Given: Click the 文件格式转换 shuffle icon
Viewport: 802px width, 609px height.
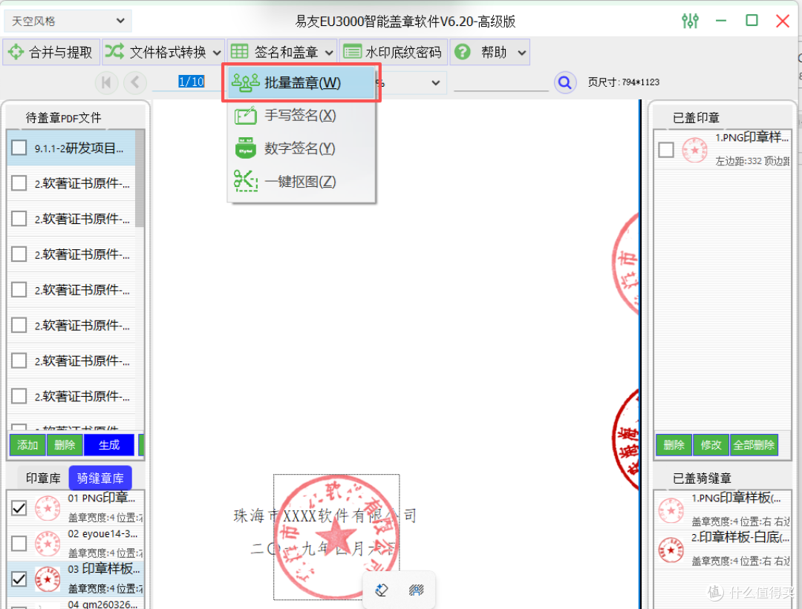Looking at the screenshot, I should point(114,52).
